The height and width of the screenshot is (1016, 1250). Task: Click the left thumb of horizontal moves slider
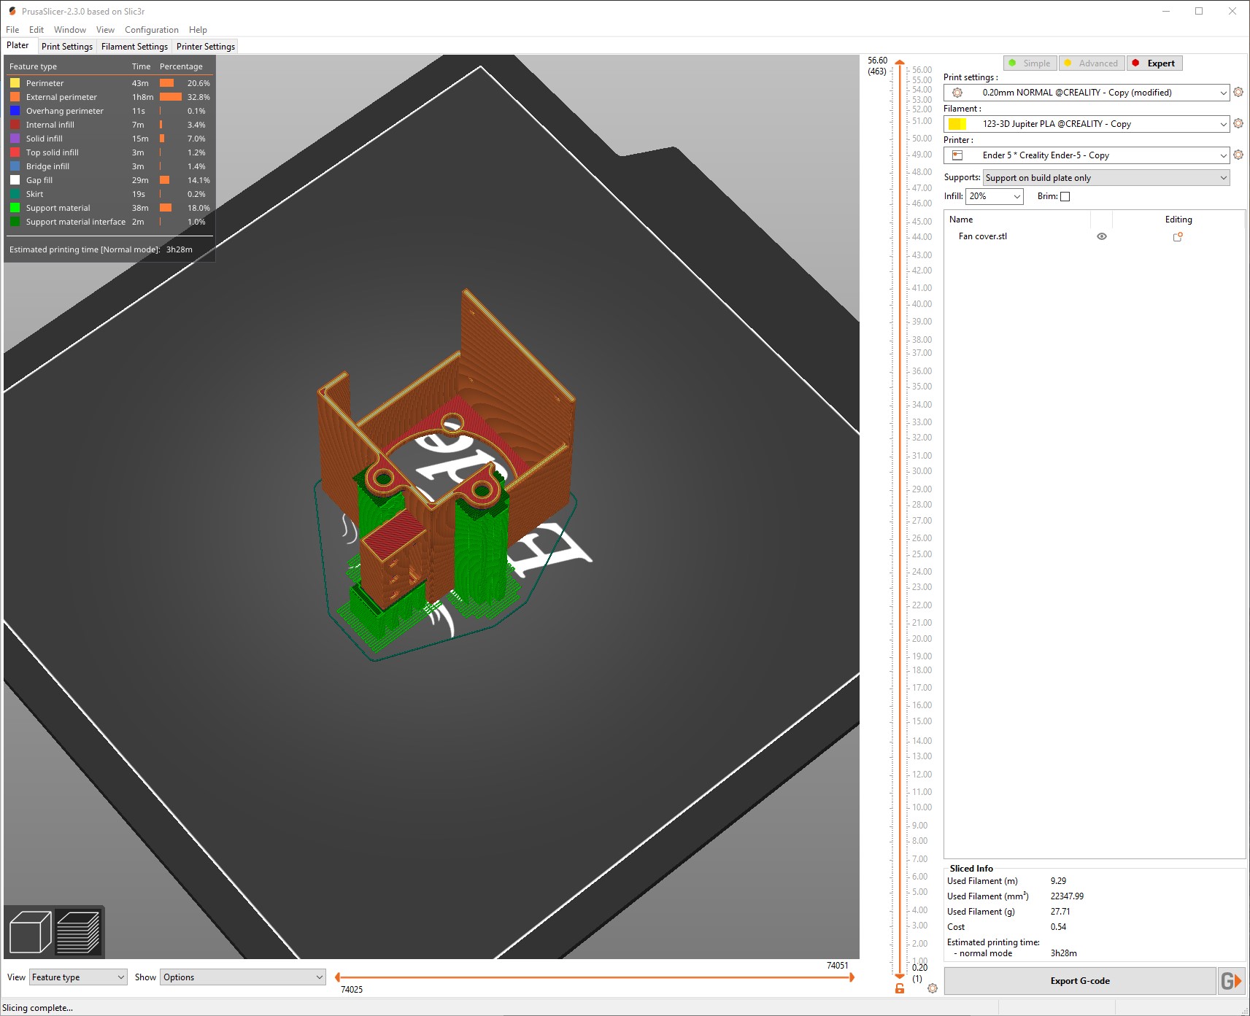pyautogui.click(x=337, y=977)
